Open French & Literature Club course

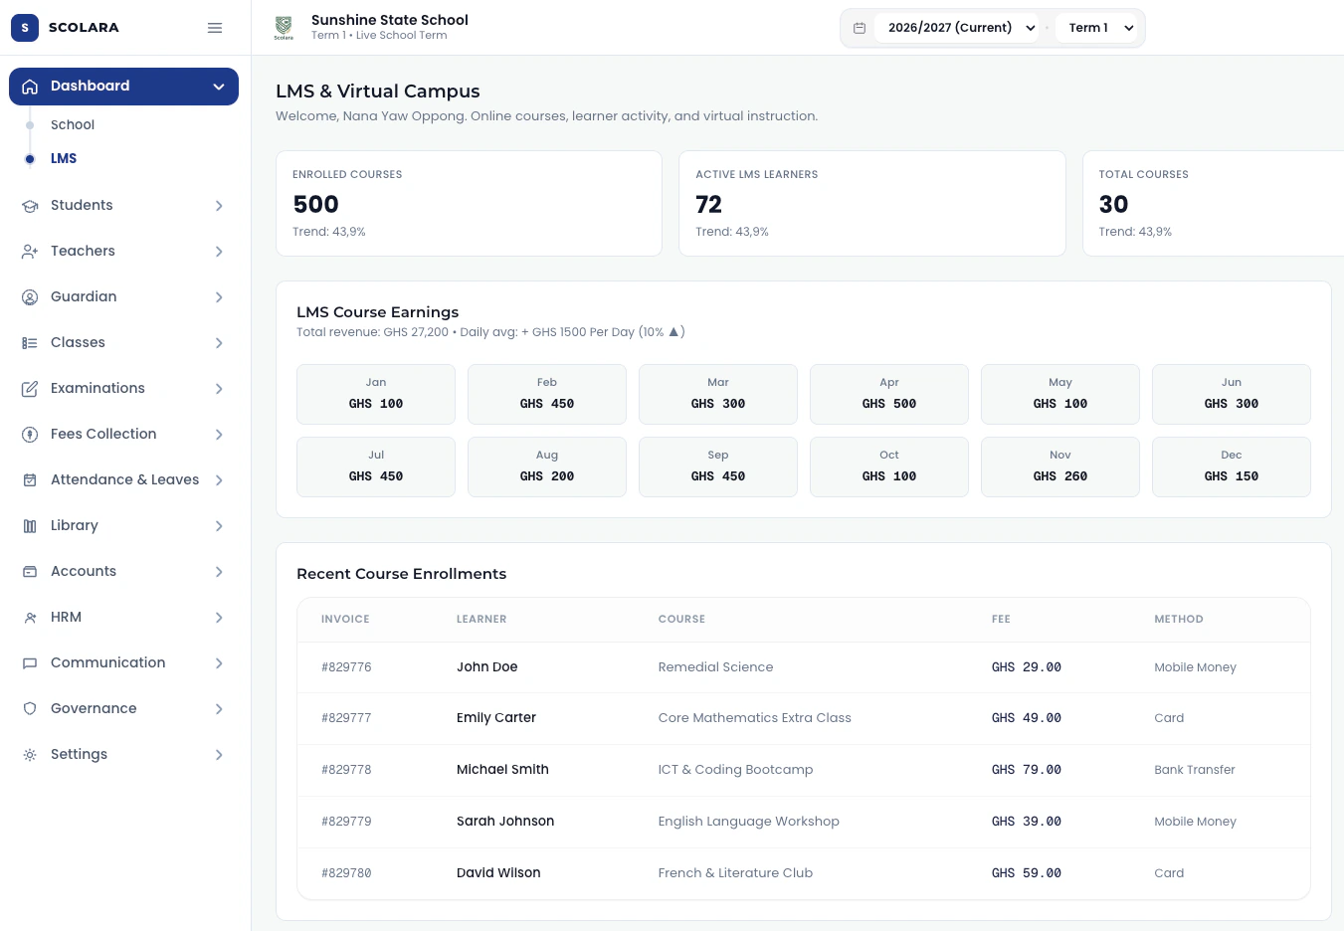735,873
